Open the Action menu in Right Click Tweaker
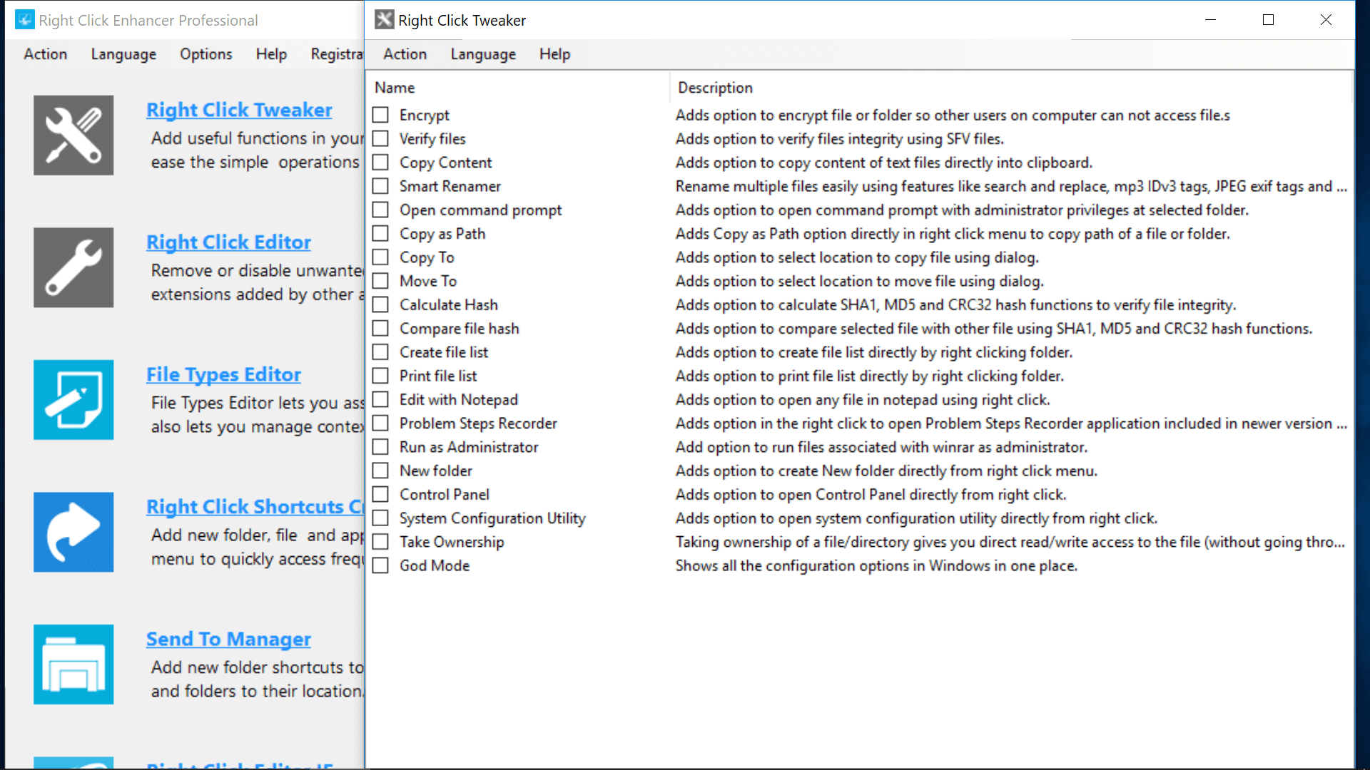 click(405, 53)
